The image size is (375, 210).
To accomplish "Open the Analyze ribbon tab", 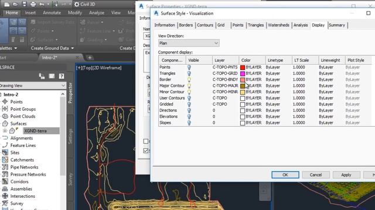I will (x=97, y=13).
